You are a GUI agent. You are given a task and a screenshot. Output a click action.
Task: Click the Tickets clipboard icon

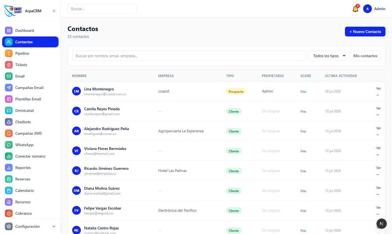coord(9,65)
